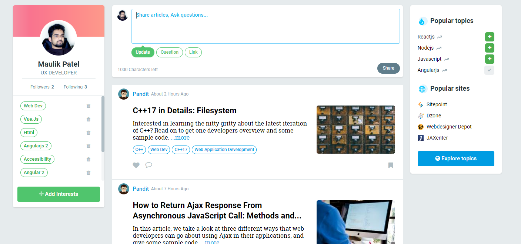Click the C++17 tag on post

point(181,150)
